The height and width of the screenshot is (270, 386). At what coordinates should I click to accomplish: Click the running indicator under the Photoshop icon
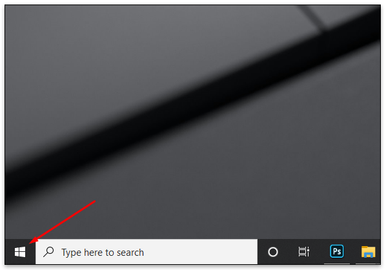click(336, 264)
